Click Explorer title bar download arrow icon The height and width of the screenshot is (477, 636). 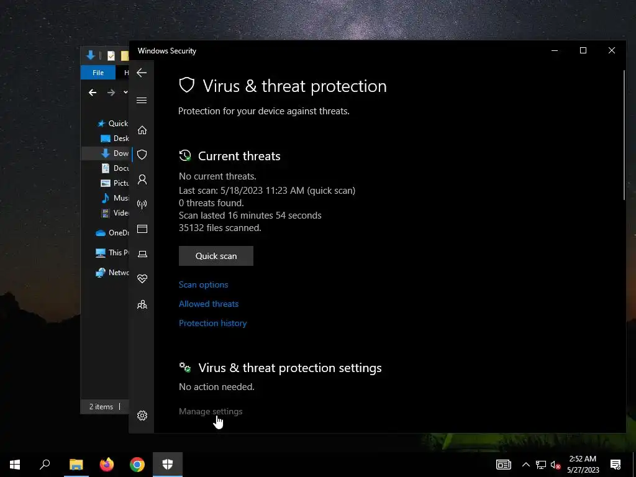click(x=91, y=55)
